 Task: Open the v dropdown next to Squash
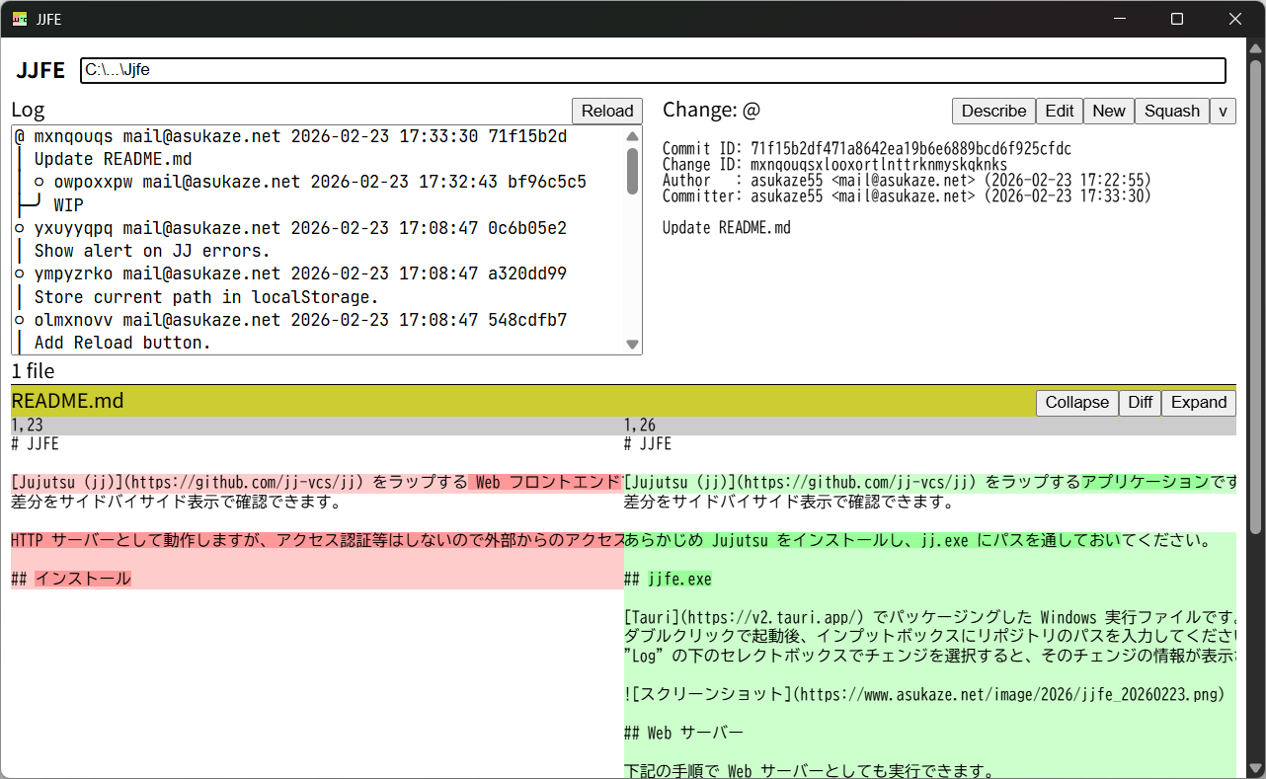(1223, 111)
